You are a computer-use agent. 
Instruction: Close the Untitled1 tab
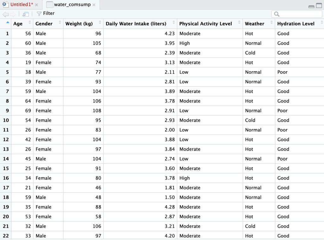pos(36,5)
